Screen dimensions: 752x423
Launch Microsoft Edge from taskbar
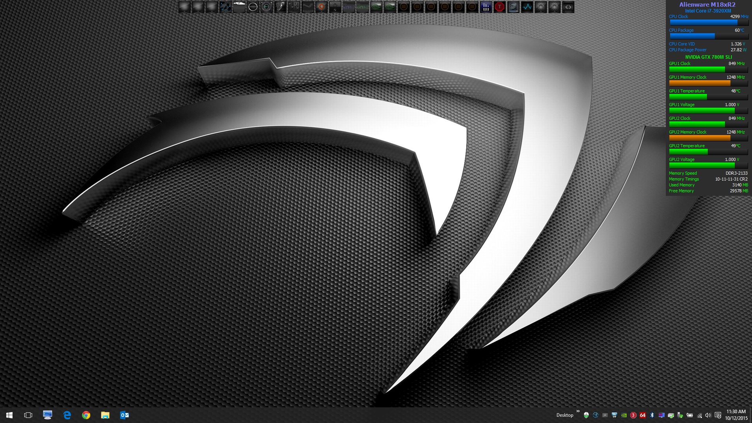[67, 415]
